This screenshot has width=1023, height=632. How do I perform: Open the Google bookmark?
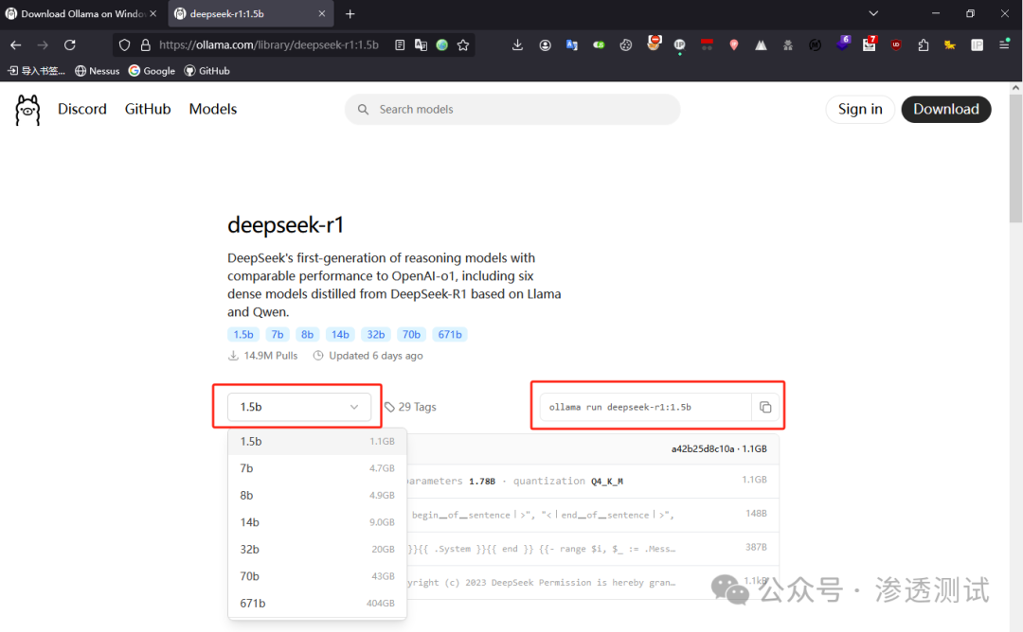152,71
